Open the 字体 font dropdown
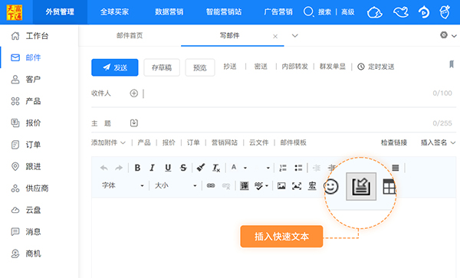The height and width of the screenshot is (278, 460). [x=123, y=185]
